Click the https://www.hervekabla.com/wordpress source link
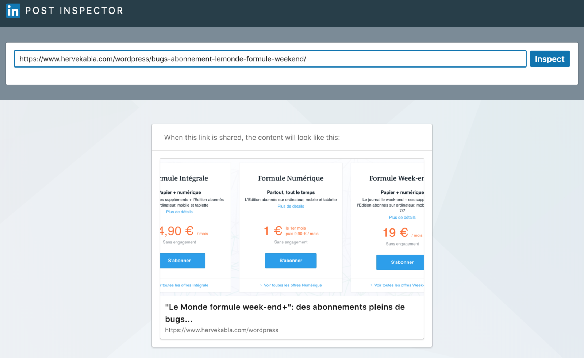 (222, 330)
